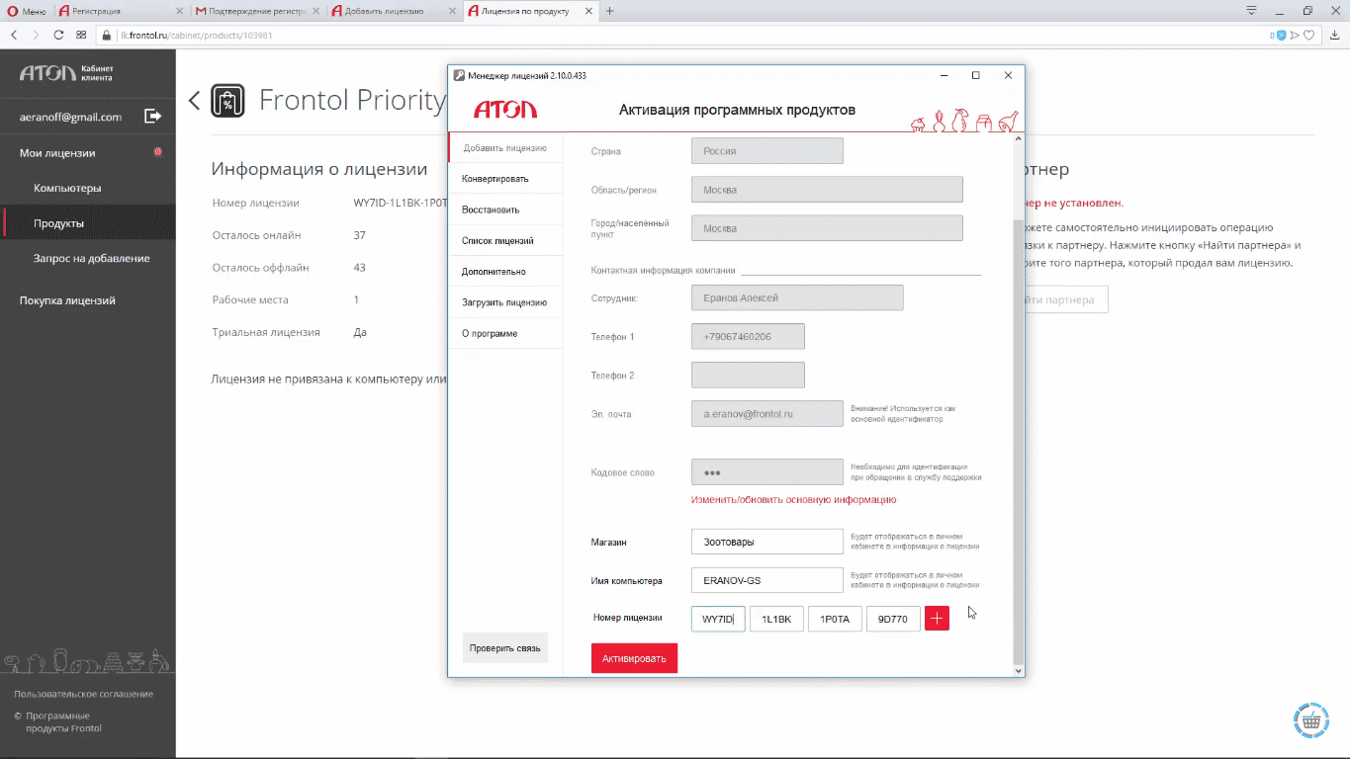Image resolution: width=1351 pixels, height=759 pixels.
Task: Click the Область/регион field showing Москва
Action: point(827,190)
